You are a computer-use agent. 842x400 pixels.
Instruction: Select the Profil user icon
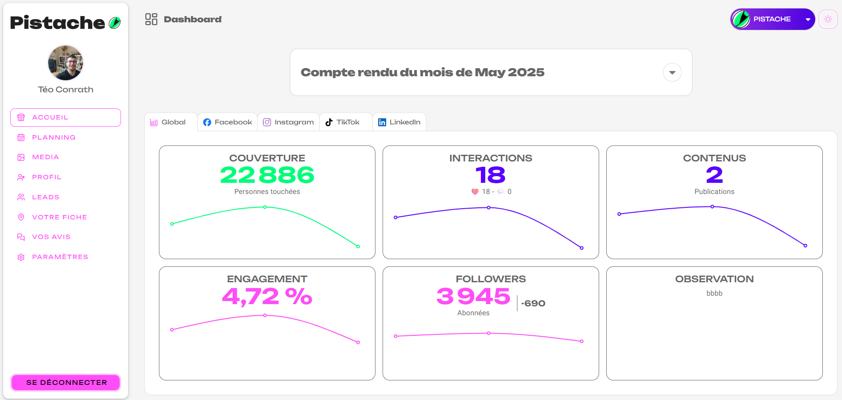click(21, 177)
